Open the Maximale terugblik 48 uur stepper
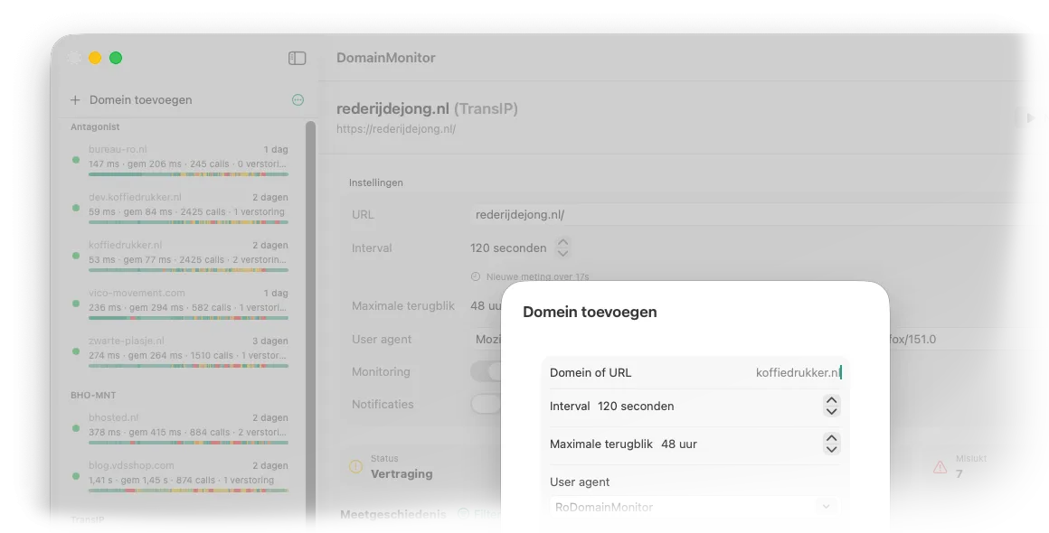This screenshot has width=1049, height=533. click(x=831, y=444)
